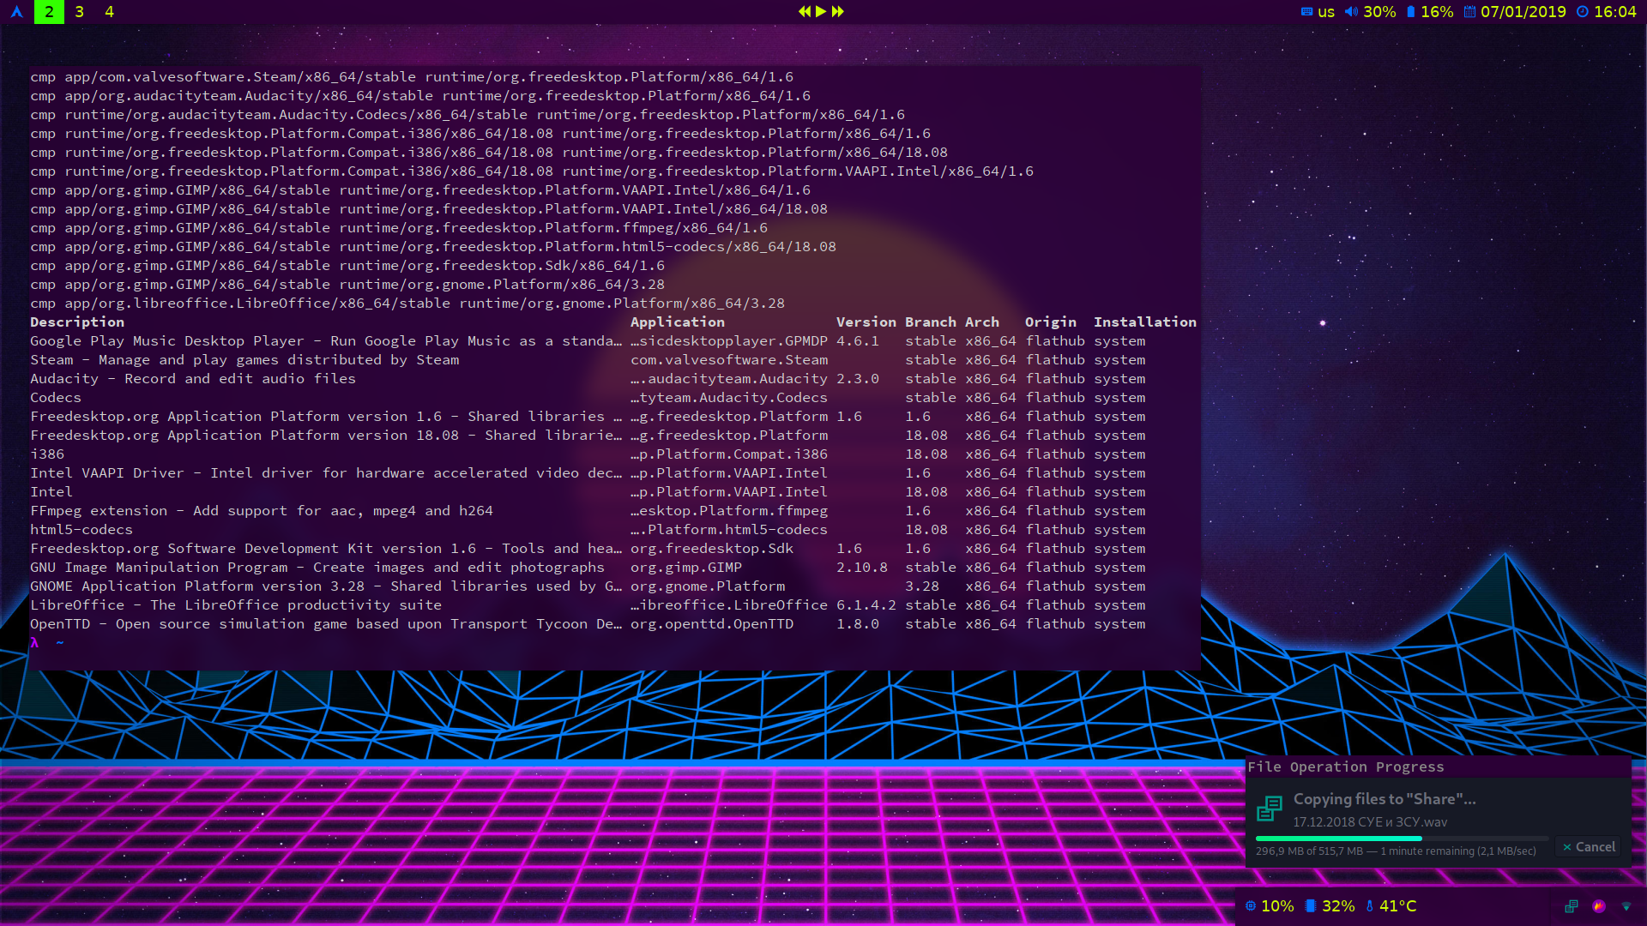Click the Arch Linux logo in top bar

pyautogui.click(x=16, y=12)
